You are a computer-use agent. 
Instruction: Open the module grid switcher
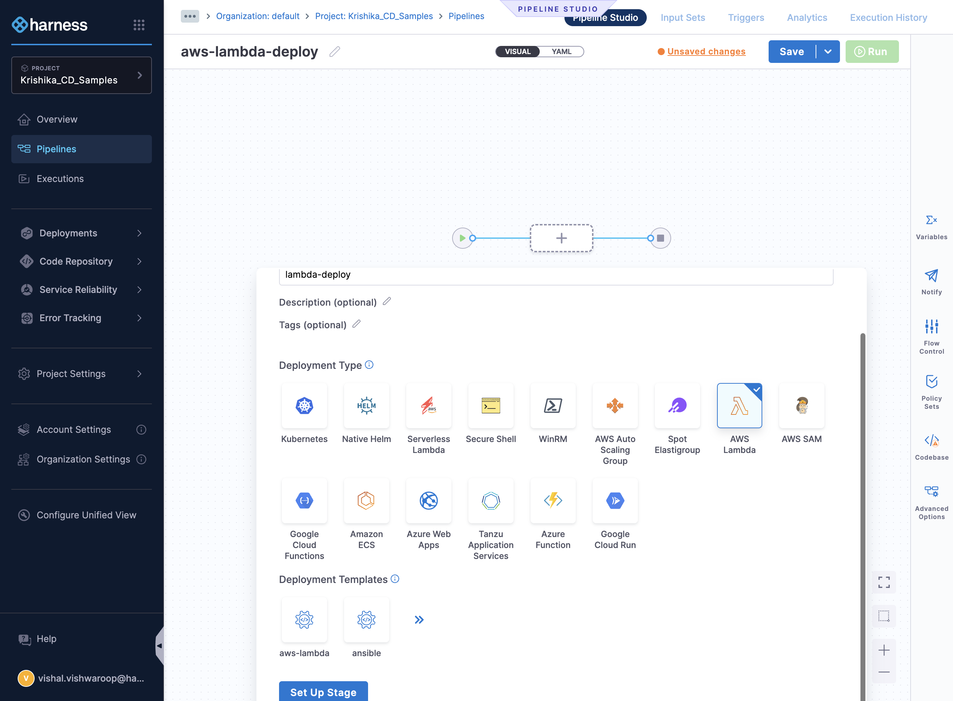(x=139, y=25)
